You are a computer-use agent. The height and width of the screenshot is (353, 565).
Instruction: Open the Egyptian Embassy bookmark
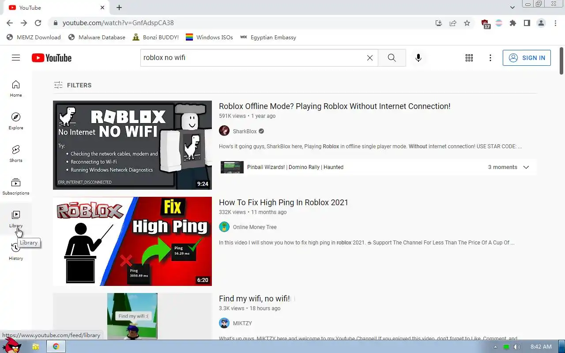click(268, 38)
